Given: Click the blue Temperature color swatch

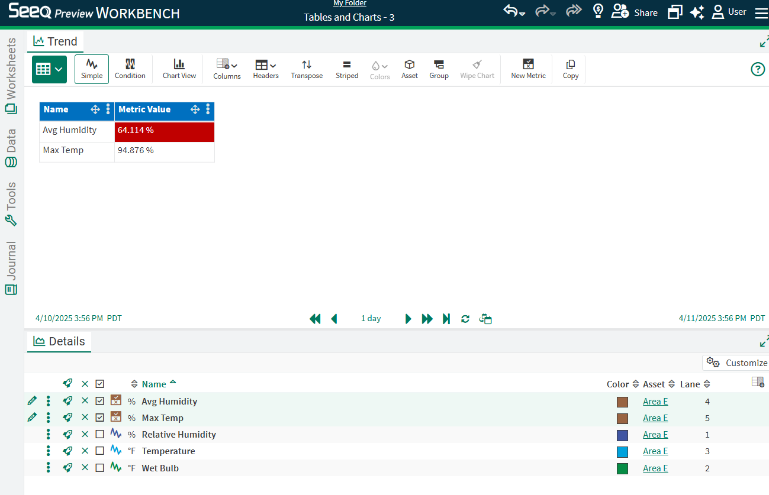Looking at the screenshot, I should click(x=622, y=452).
